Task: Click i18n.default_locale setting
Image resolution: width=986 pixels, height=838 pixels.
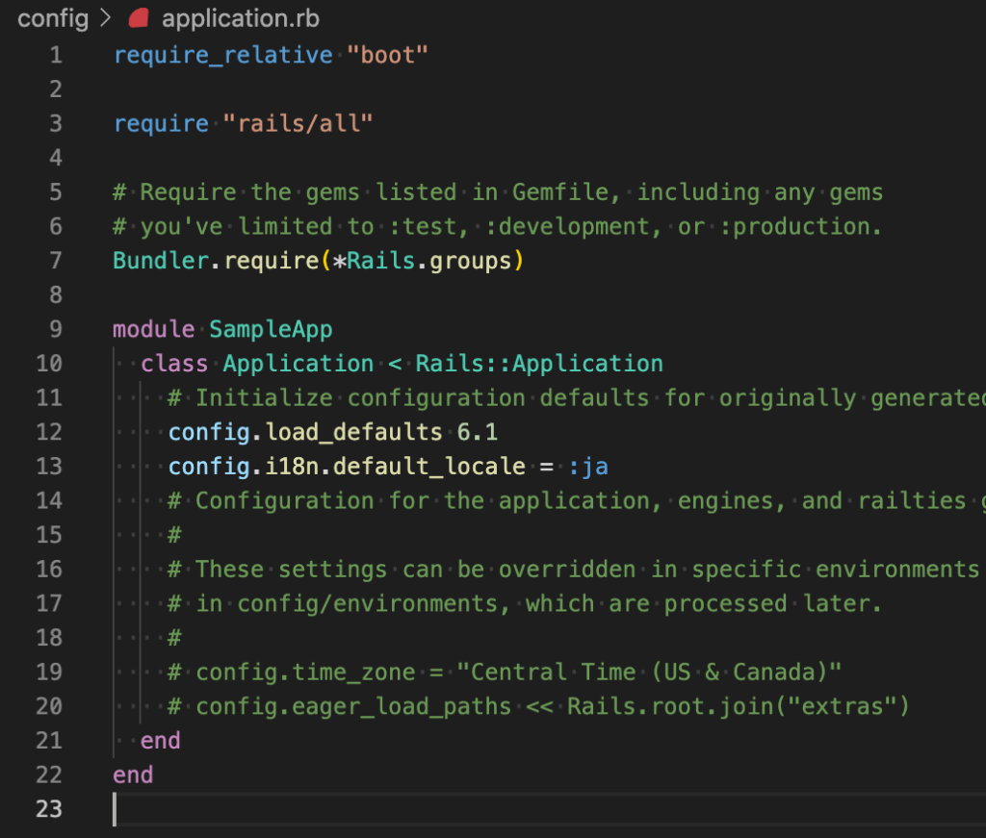Action: pos(395,467)
